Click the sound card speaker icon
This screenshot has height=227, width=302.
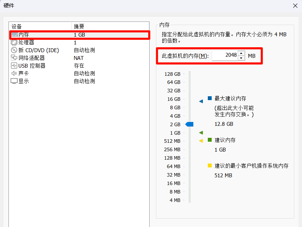click(x=14, y=73)
